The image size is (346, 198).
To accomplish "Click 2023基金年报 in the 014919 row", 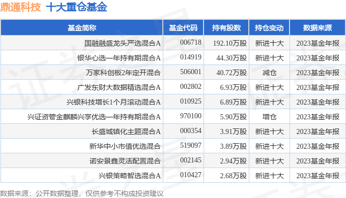I will coord(318,58).
